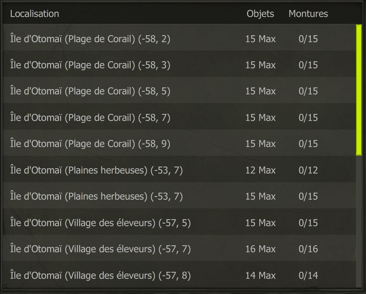
Task: Click the 14 Max objets cell
Action: tap(260, 276)
